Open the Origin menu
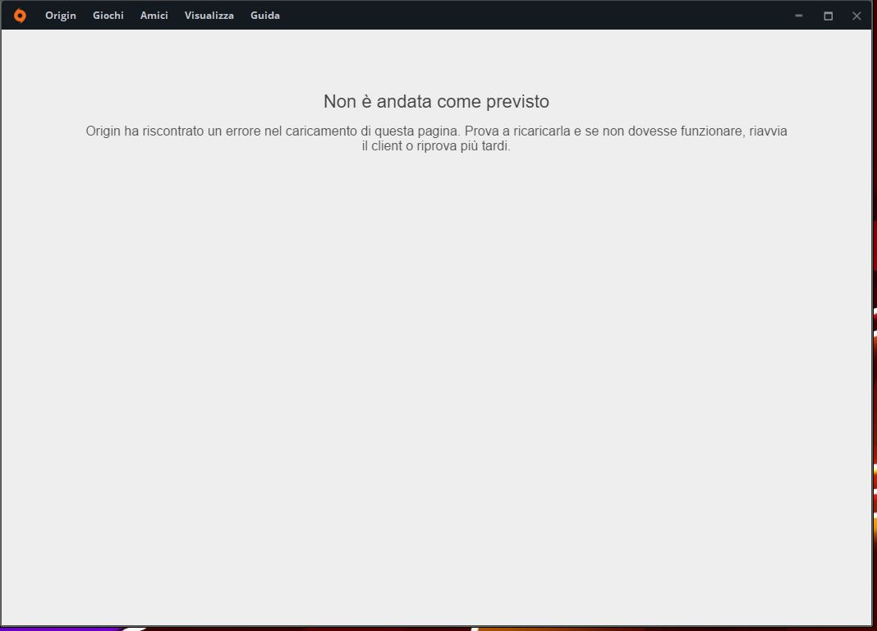Screen dimensions: 877x631 coord(61,16)
